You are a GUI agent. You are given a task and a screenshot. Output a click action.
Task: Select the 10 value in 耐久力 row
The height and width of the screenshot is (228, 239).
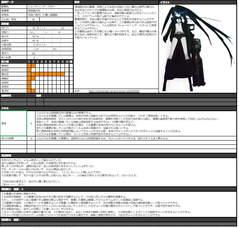tap(31, 28)
